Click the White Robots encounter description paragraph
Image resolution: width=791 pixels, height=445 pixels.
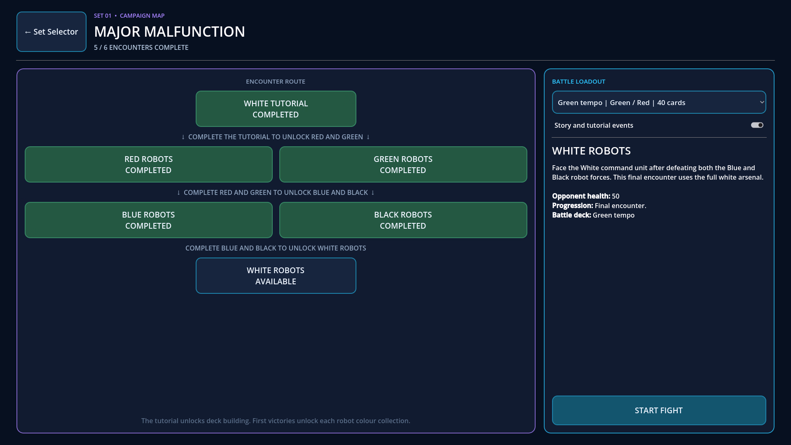pos(658,173)
